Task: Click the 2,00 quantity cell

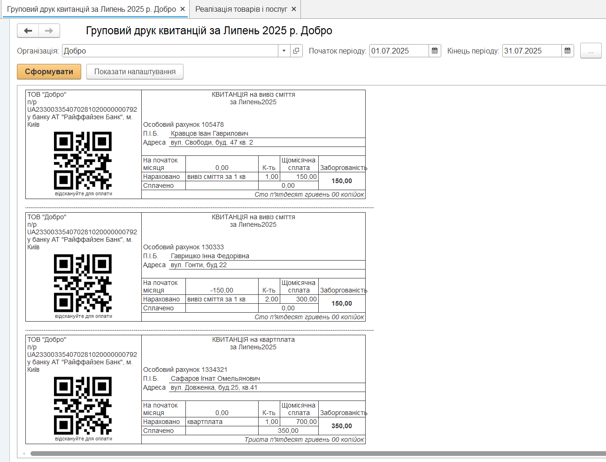Action: click(x=269, y=299)
